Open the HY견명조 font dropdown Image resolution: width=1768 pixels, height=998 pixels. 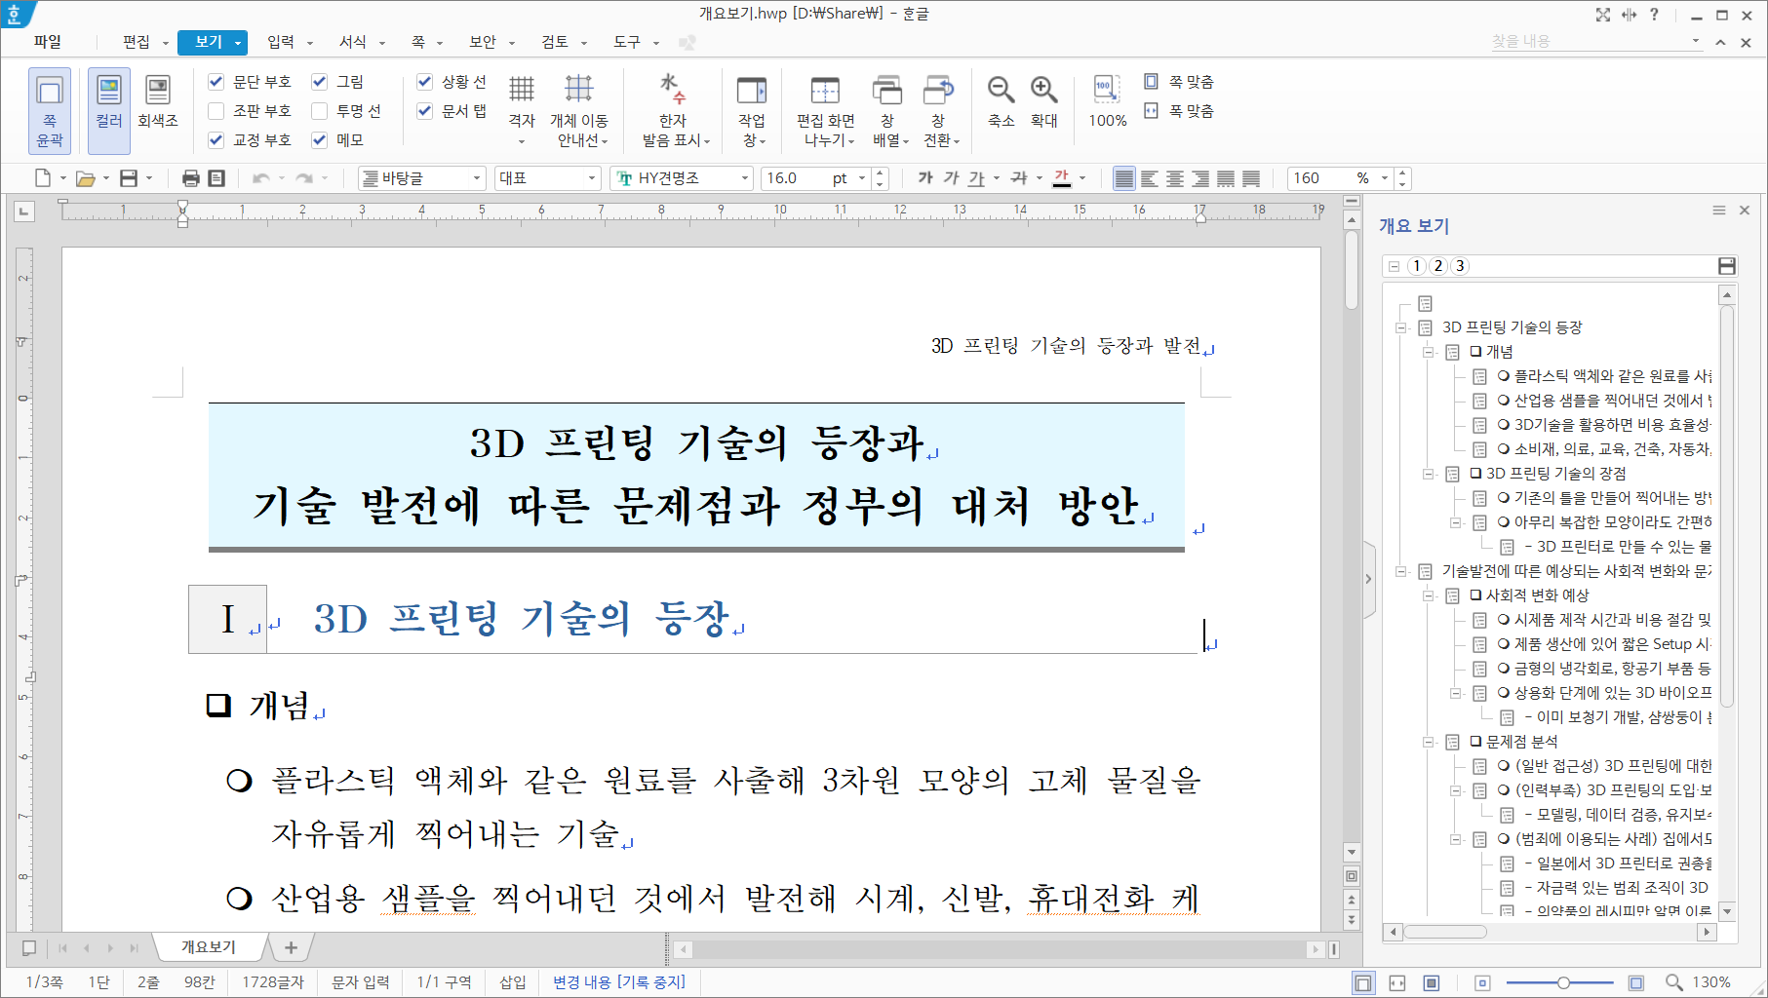(745, 178)
